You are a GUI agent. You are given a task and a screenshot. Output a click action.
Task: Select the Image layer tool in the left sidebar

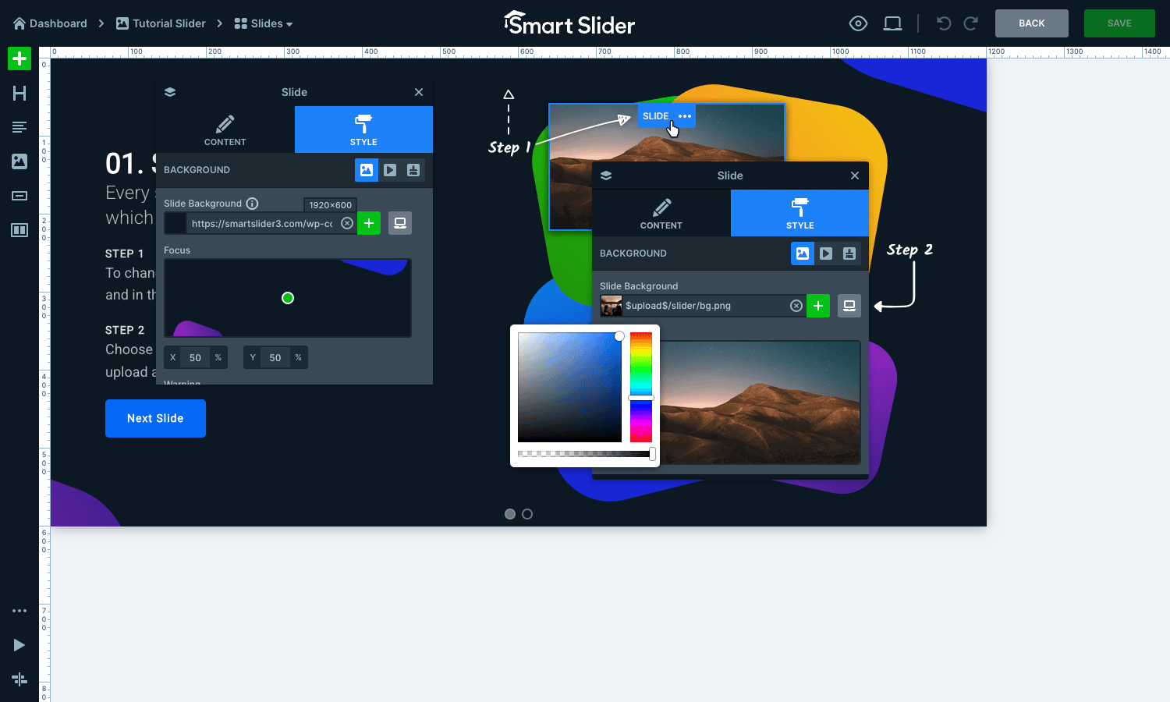19,161
